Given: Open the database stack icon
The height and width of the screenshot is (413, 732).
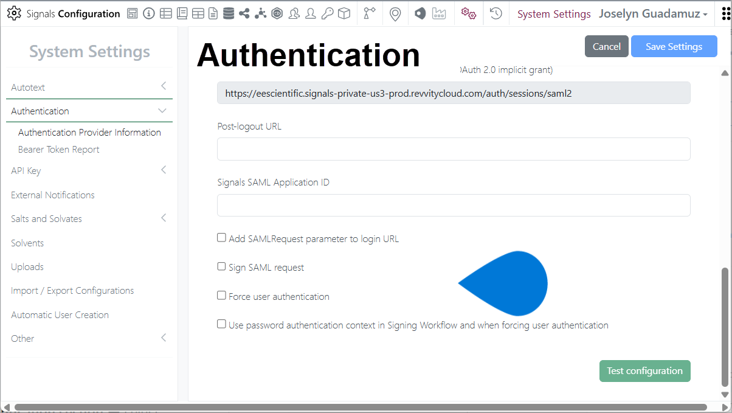Looking at the screenshot, I should pos(229,13).
